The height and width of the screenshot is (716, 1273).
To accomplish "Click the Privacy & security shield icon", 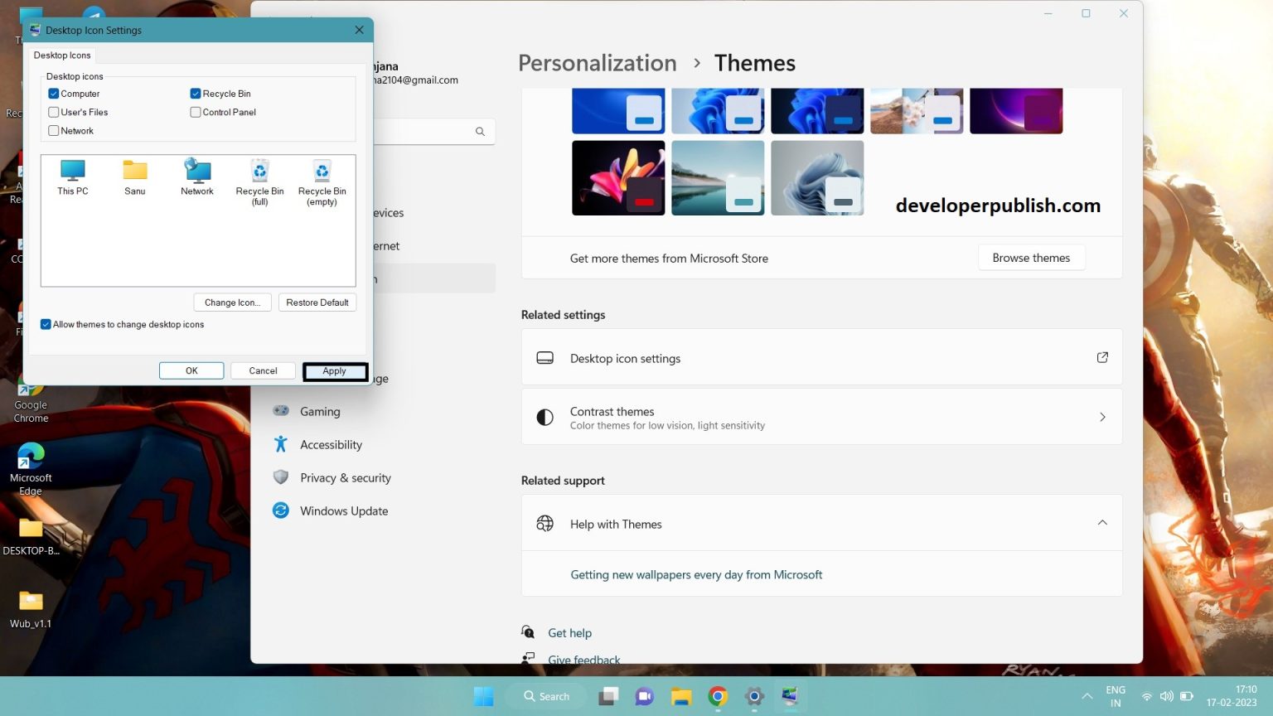I will pyautogui.click(x=280, y=477).
